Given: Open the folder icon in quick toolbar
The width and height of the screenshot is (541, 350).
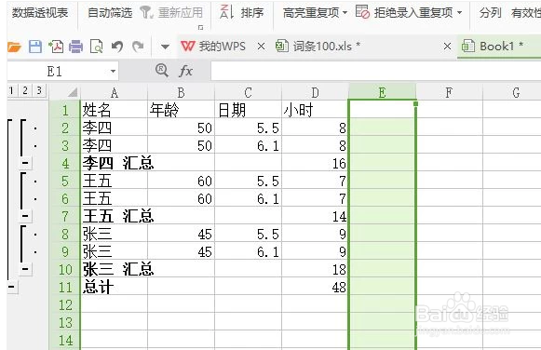Looking at the screenshot, I should [15, 47].
